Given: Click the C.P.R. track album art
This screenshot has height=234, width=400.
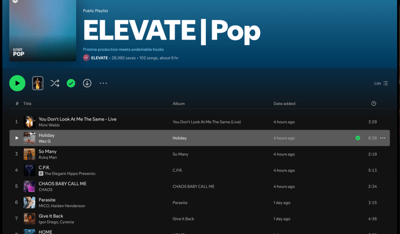Looking at the screenshot, I should 29,170.
